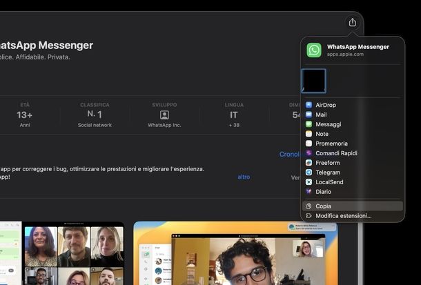Select Promemoria share option
Image resolution: width=421 pixels, height=285 pixels.
click(x=352, y=144)
